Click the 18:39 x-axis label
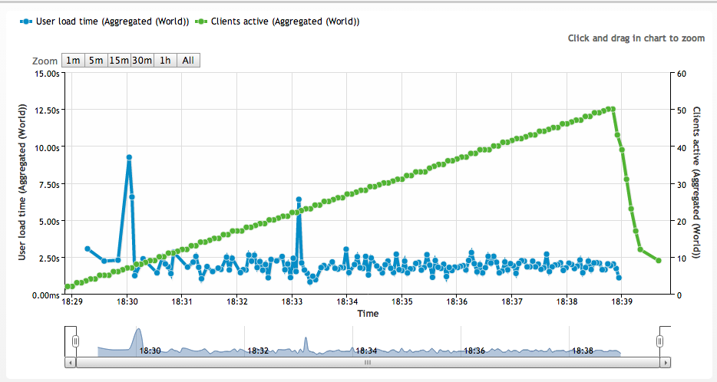Image resolution: width=717 pixels, height=382 pixels. [x=622, y=301]
